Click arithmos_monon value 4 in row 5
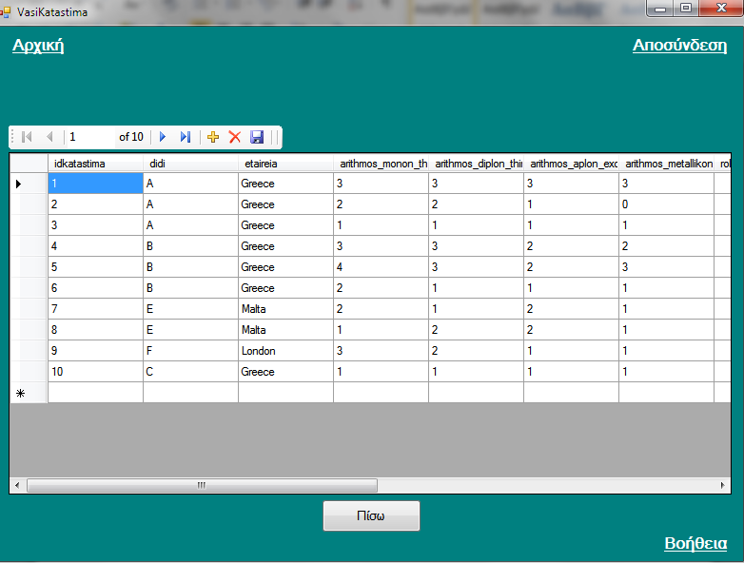The height and width of the screenshot is (563, 744). [381, 267]
